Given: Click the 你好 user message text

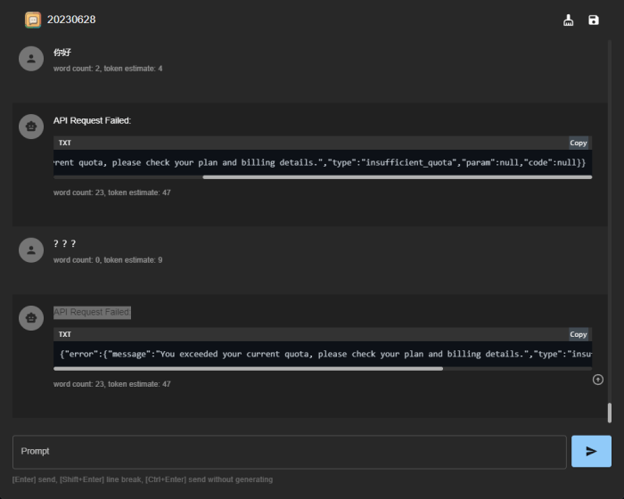Looking at the screenshot, I should [x=61, y=53].
